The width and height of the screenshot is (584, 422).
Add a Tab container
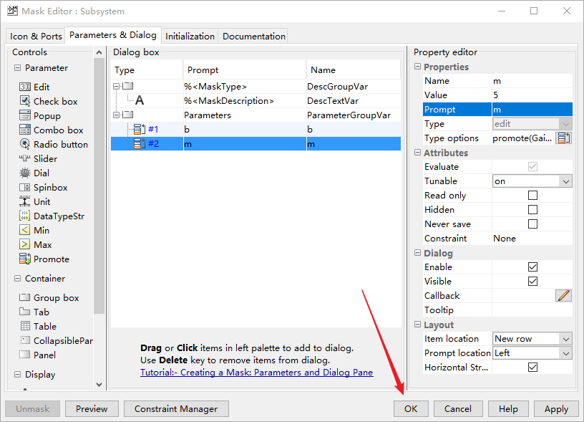pyautogui.click(x=34, y=312)
